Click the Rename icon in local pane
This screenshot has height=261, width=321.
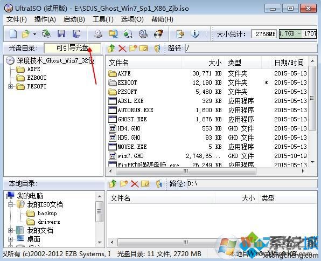(145, 184)
